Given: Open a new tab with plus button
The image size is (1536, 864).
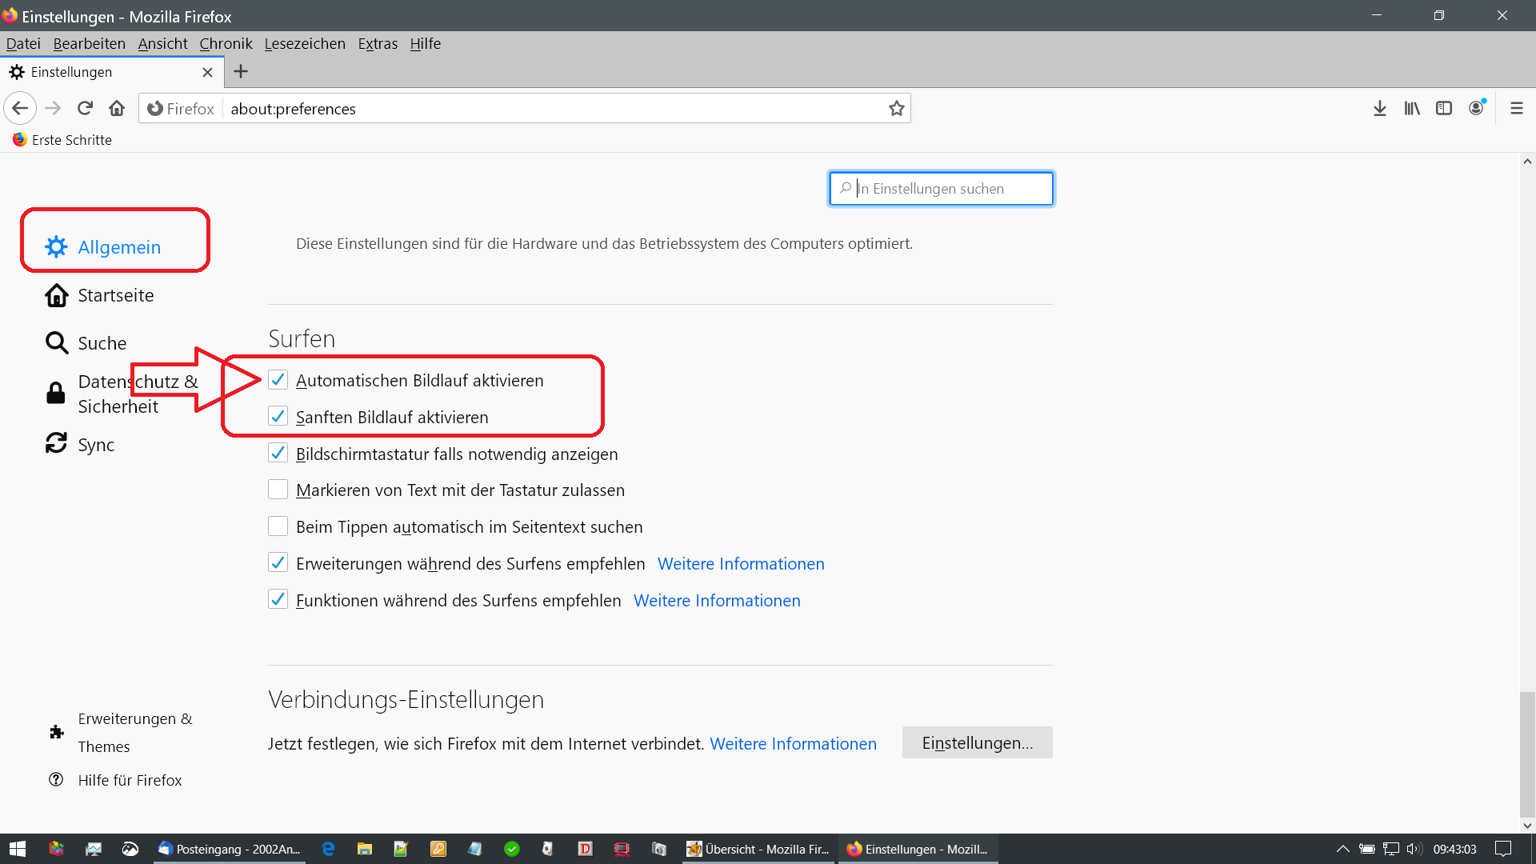Looking at the screenshot, I should click(x=240, y=72).
